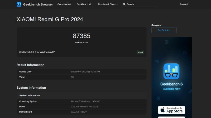This screenshot has width=211, height=118.
Task: Click the XIAOMI Redmi G Pro 2024 title
Action: (x=50, y=19)
